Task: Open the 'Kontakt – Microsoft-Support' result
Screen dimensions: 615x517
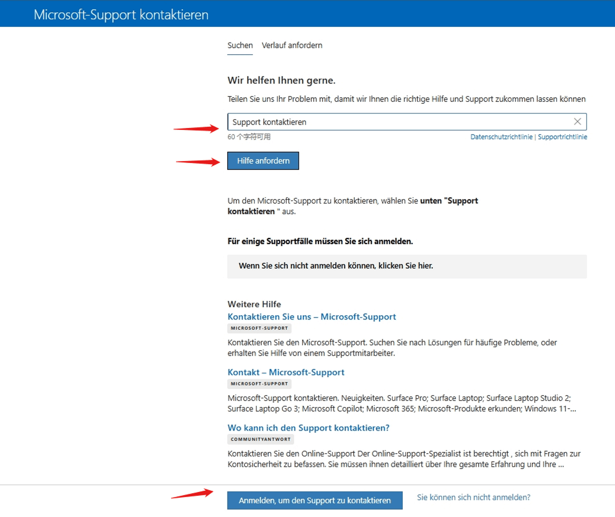Action: [286, 372]
